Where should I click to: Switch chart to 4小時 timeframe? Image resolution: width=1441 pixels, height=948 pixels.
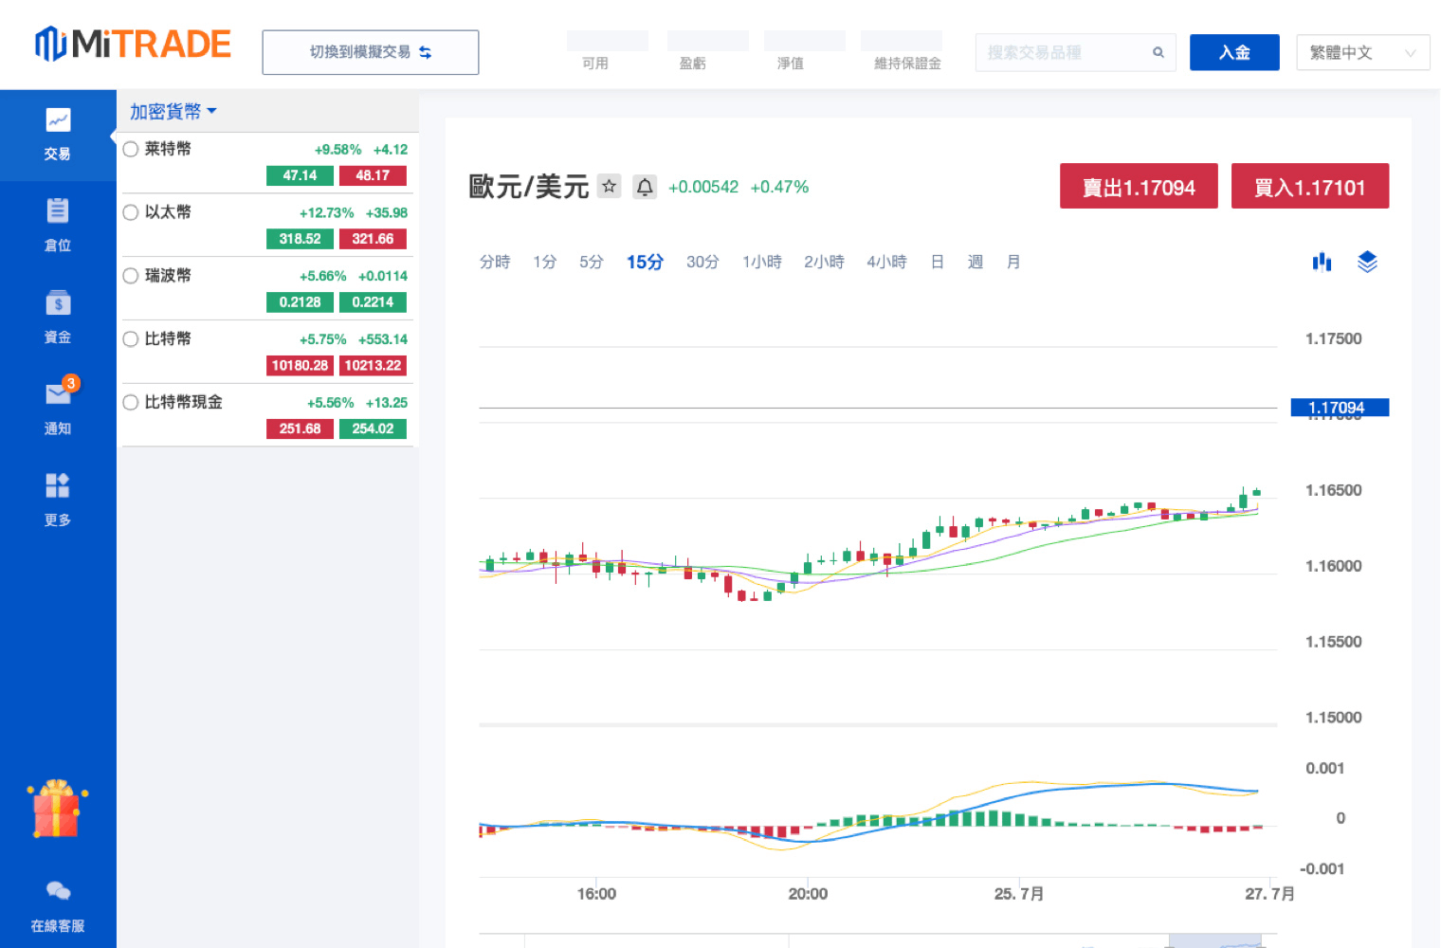click(886, 262)
